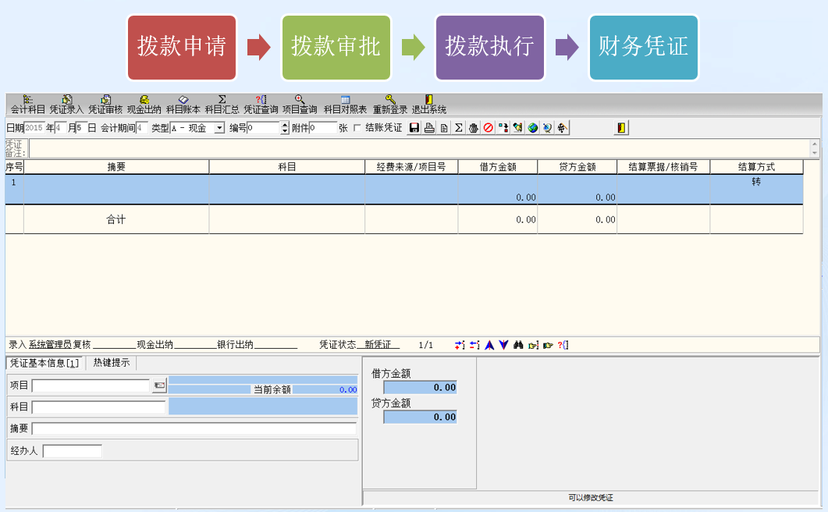
Task: Click the 凭证查询 toolbar icon
Action: pos(261,105)
